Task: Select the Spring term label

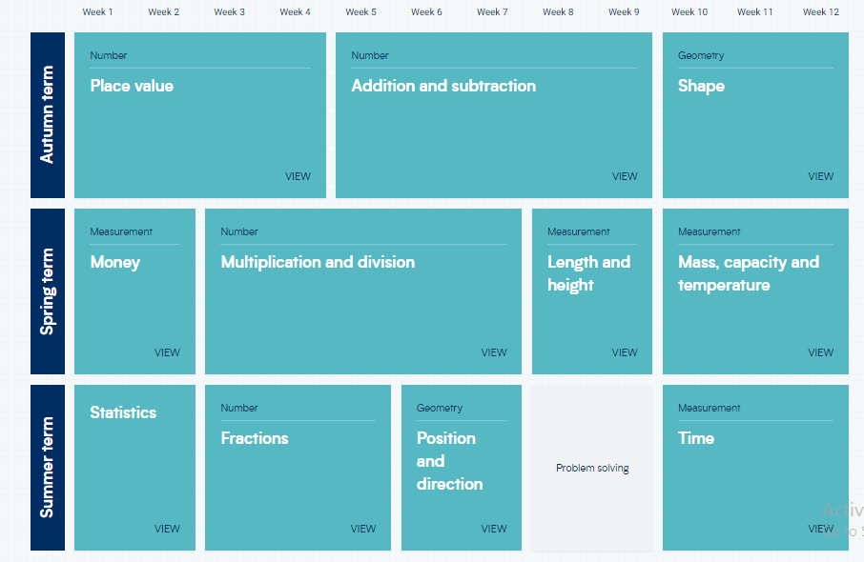Action: [x=48, y=291]
